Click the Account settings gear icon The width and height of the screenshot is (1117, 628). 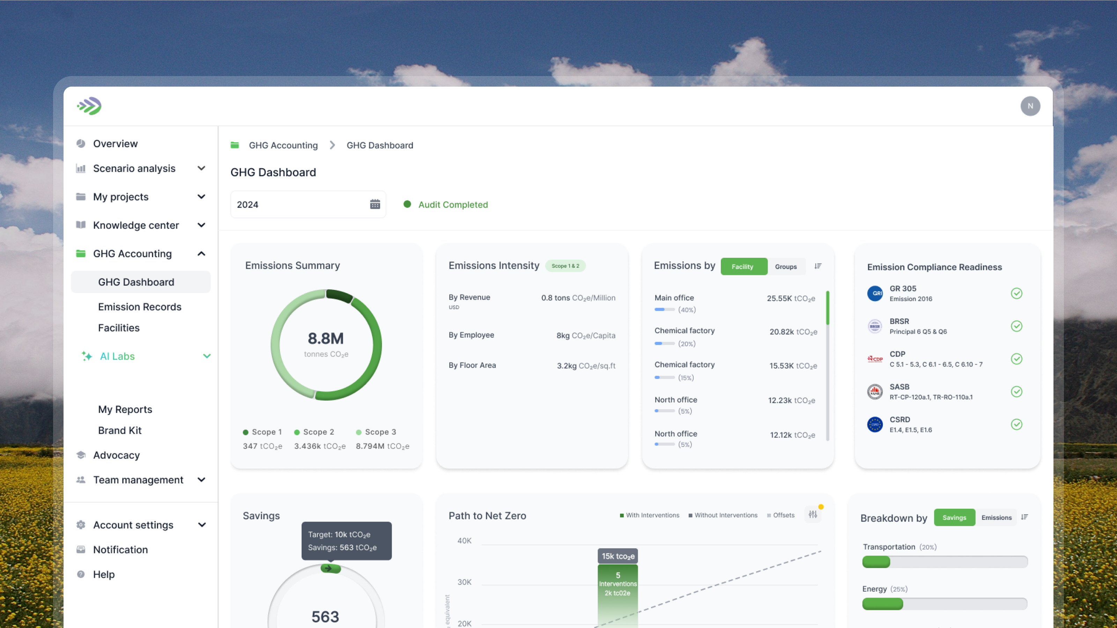tap(81, 524)
